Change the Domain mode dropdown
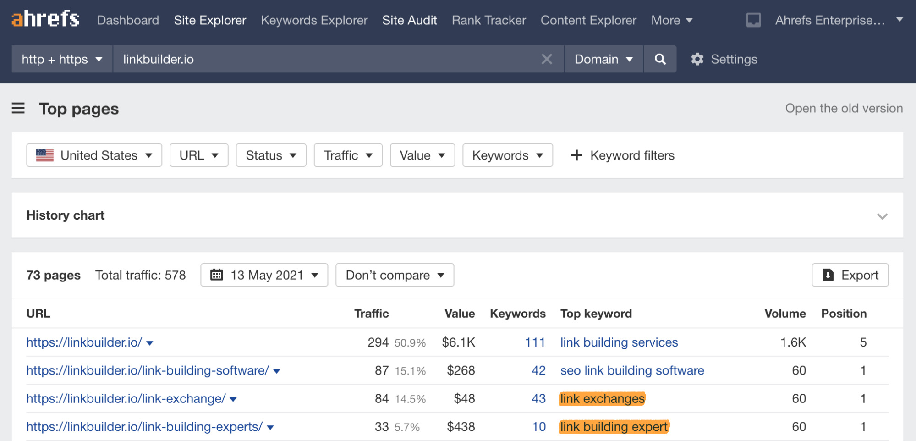This screenshot has height=441, width=916. tap(603, 59)
